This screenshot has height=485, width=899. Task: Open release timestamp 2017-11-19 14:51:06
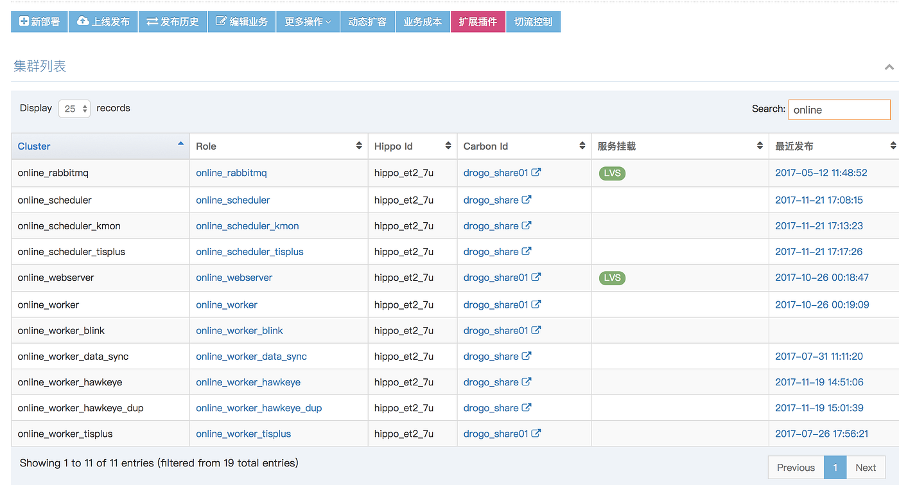pyautogui.click(x=819, y=382)
